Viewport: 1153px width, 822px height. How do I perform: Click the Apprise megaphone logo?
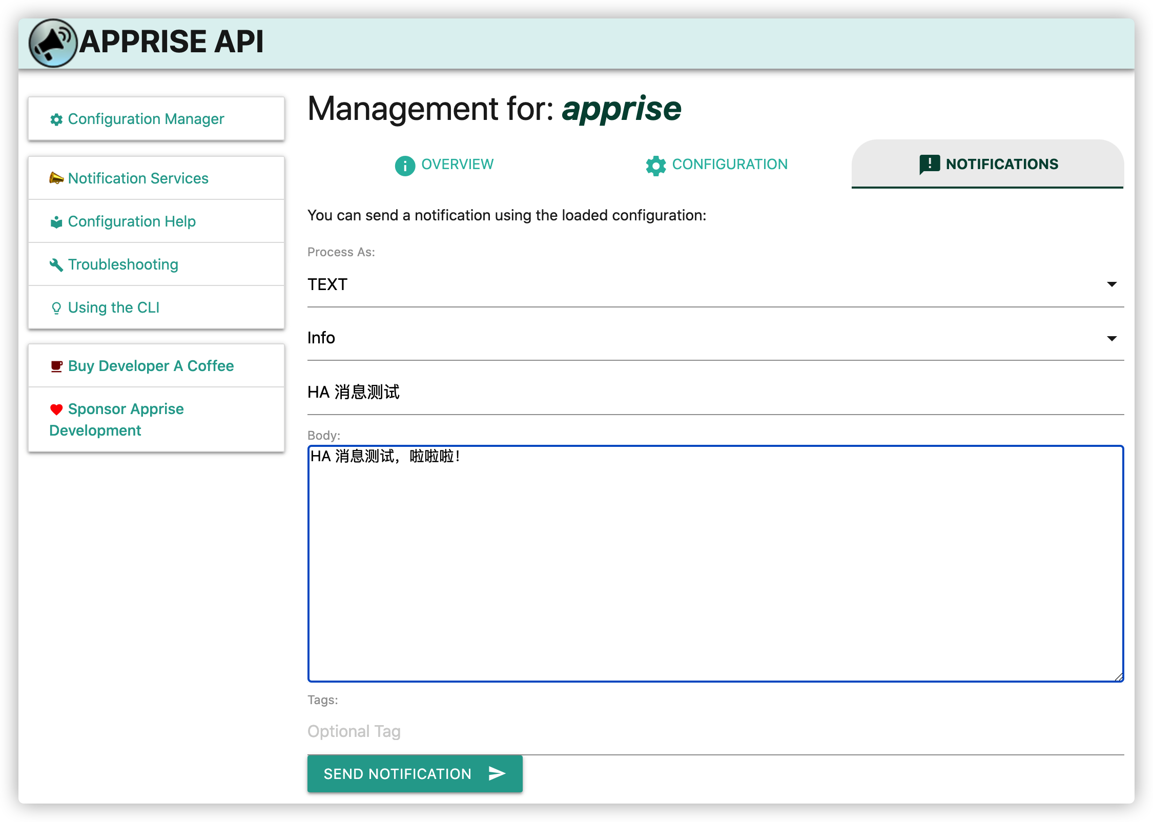tap(52, 43)
